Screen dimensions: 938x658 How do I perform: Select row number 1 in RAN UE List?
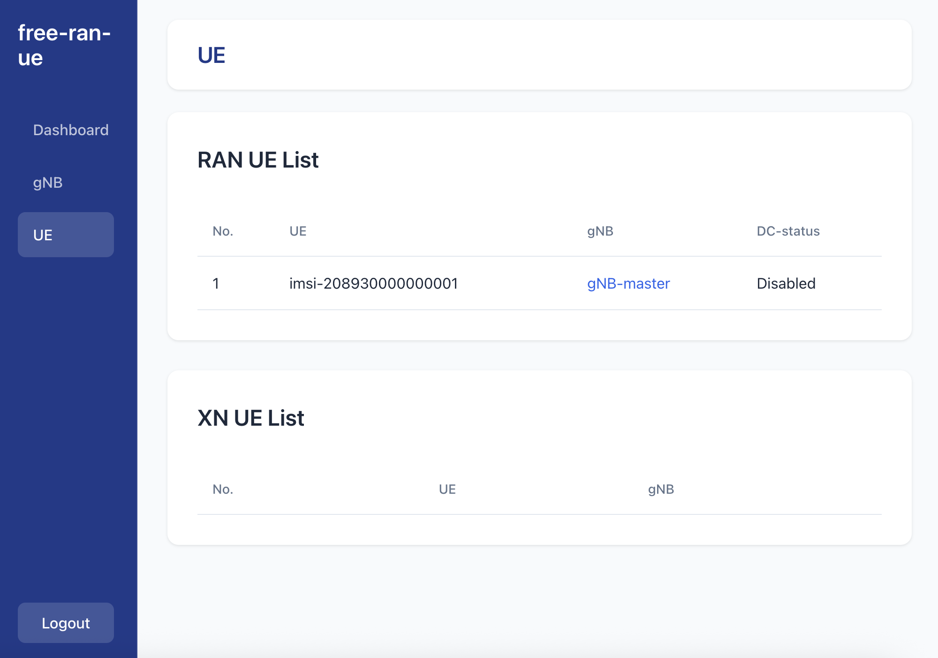click(216, 283)
